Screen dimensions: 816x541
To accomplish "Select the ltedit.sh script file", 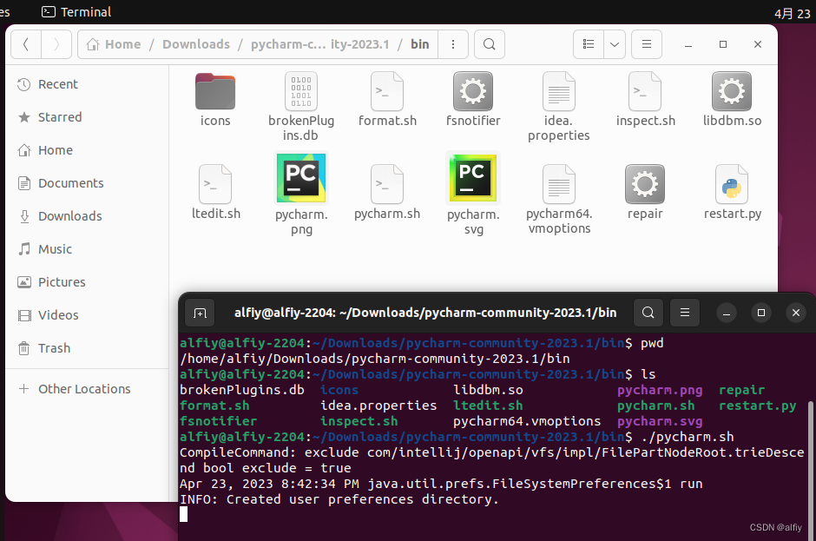I will coord(215,184).
